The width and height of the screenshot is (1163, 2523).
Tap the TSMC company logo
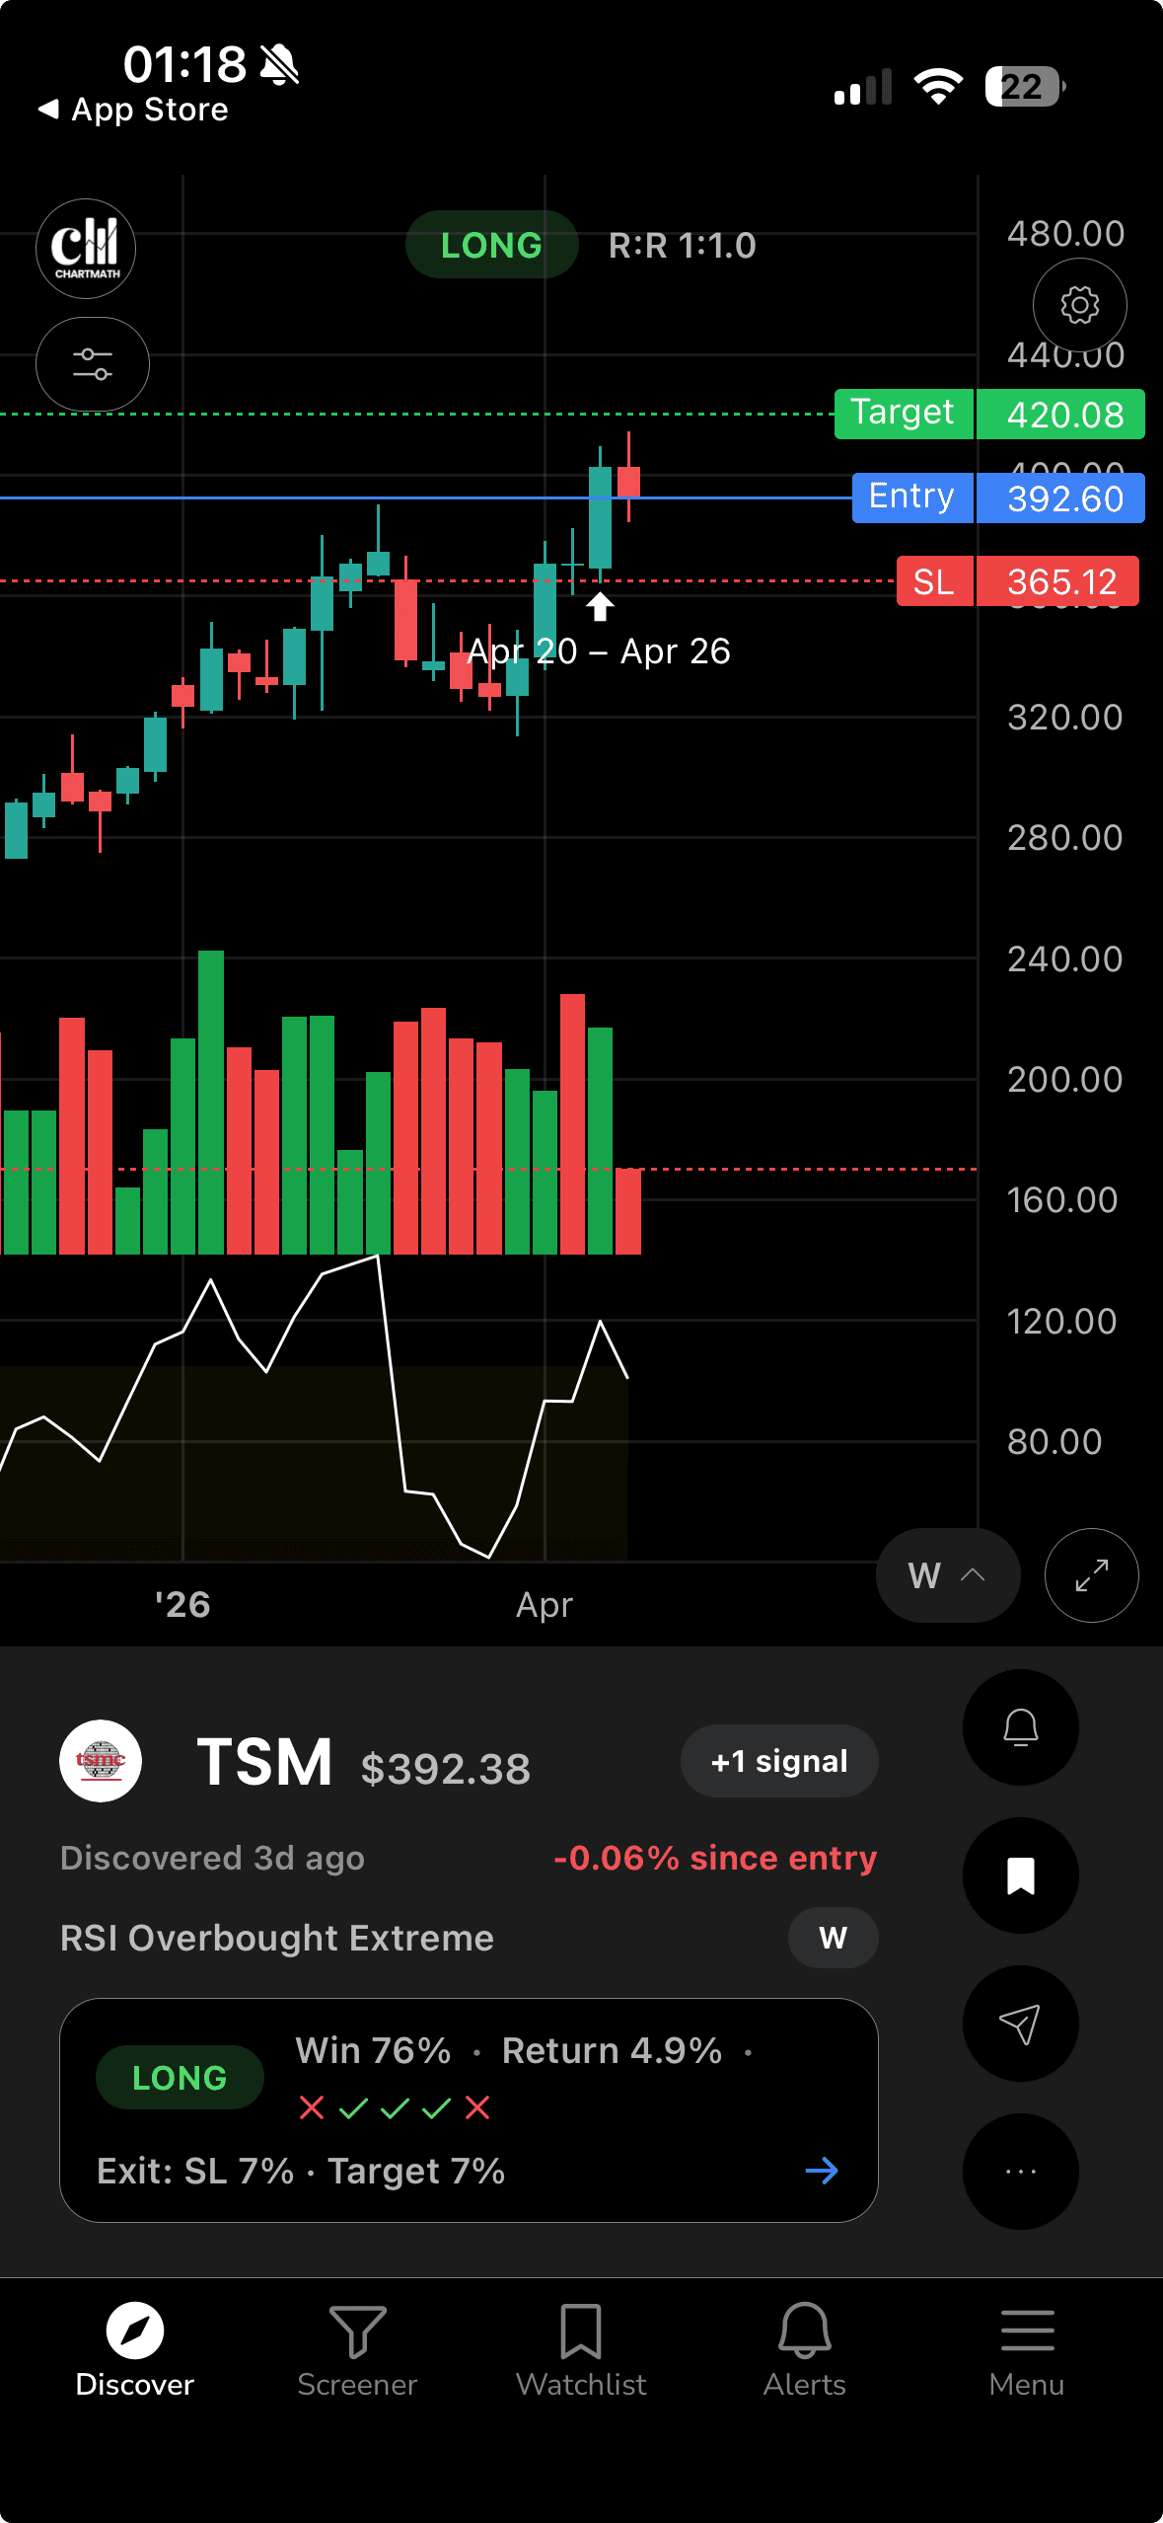pyautogui.click(x=101, y=1761)
